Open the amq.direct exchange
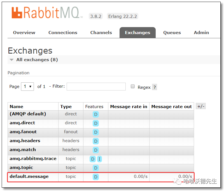The height and width of the screenshot is (191, 224). pos(22,123)
